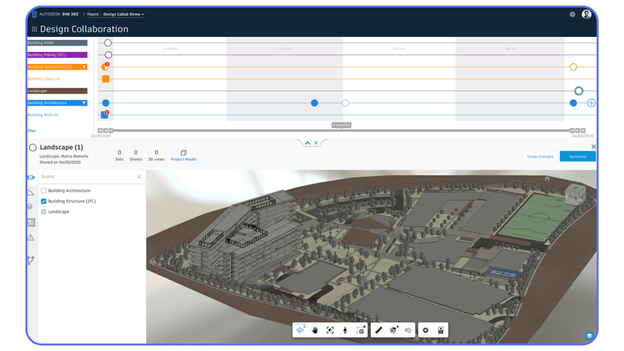Open the Design Collab Demo project dropdown
Viewport: 624px width, 351px height.
click(142, 14)
